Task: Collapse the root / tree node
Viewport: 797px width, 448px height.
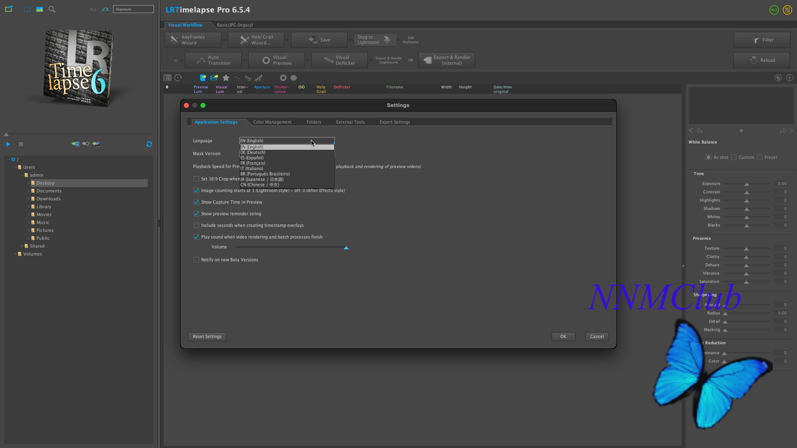Action: coord(9,159)
